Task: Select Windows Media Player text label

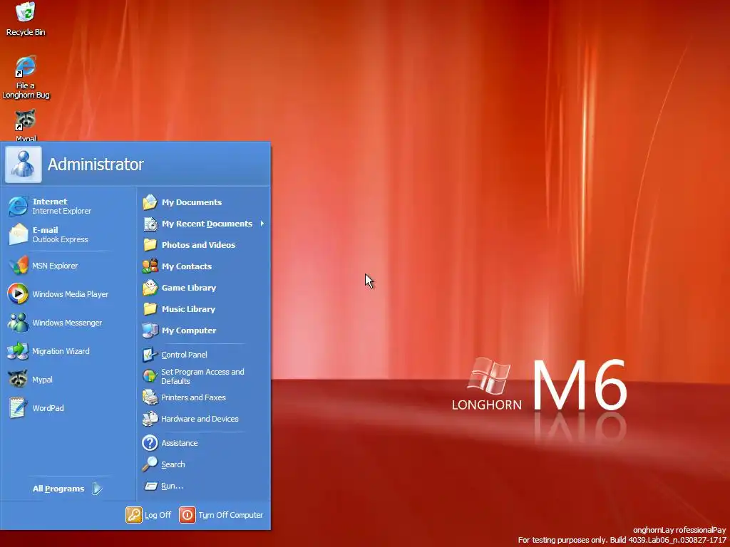Action: tap(71, 294)
